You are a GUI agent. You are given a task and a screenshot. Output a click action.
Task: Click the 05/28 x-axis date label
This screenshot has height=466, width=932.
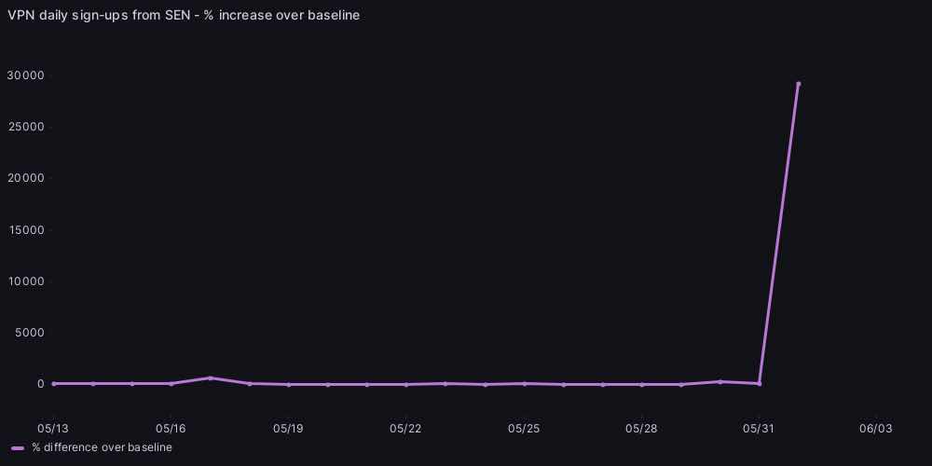[641, 429]
